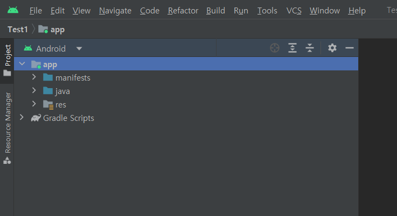Open the VCS menu

pos(294,11)
